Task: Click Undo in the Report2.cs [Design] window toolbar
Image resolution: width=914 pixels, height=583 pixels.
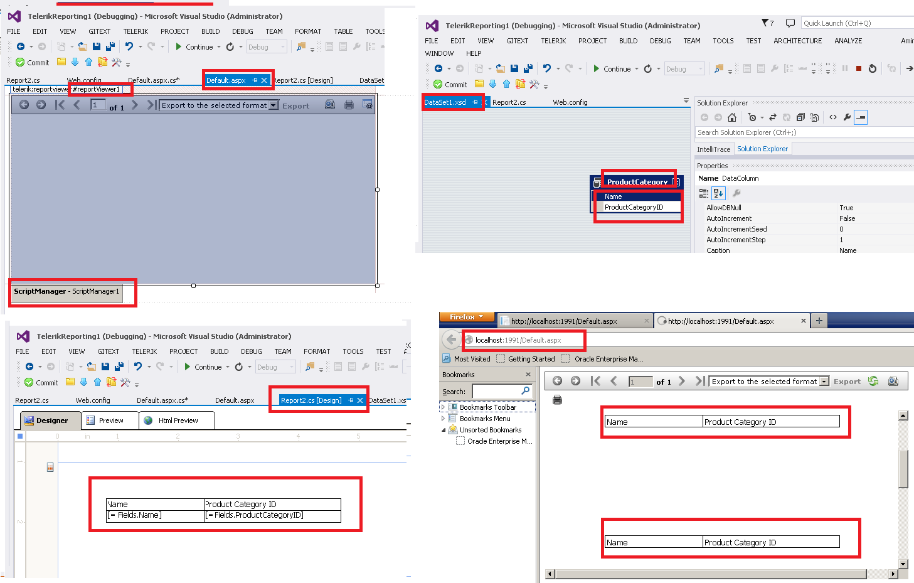Action: 138,366
